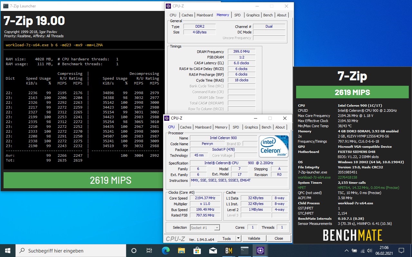Screen dimensions: 412x257
Task: Open Task View on the taskbar
Action: [149, 251]
